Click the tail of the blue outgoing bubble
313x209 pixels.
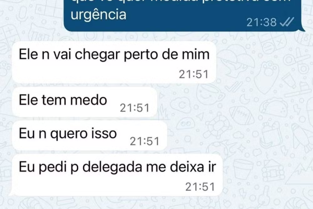(303, 29)
